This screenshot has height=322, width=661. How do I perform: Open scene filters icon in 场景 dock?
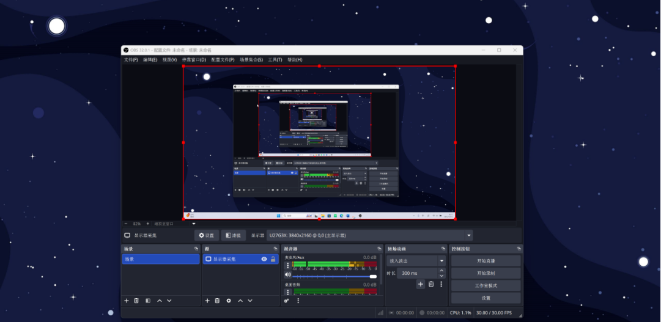(147, 301)
